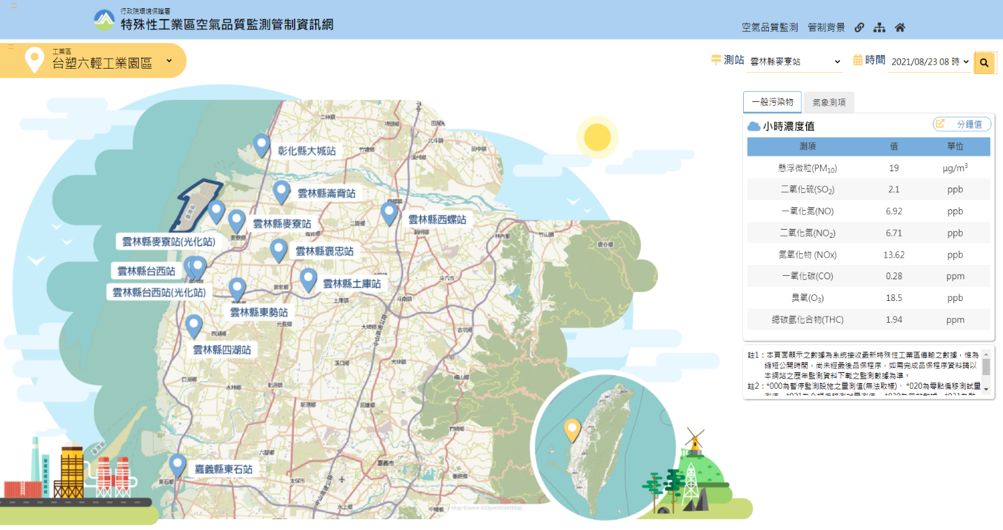Screen dimensions: 1003x530
Task: Open the 時間 date-time dropdown
Action: (930, 62)
